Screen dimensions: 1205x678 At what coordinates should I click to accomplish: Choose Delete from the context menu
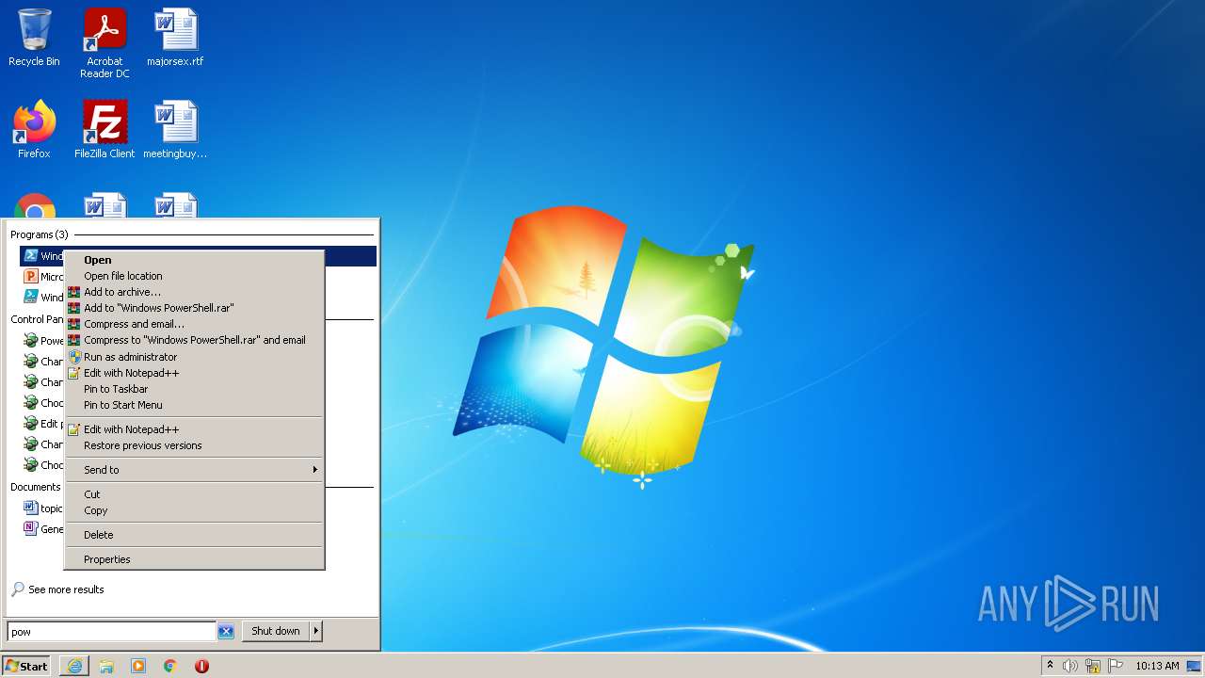click(x=194, y=535)
